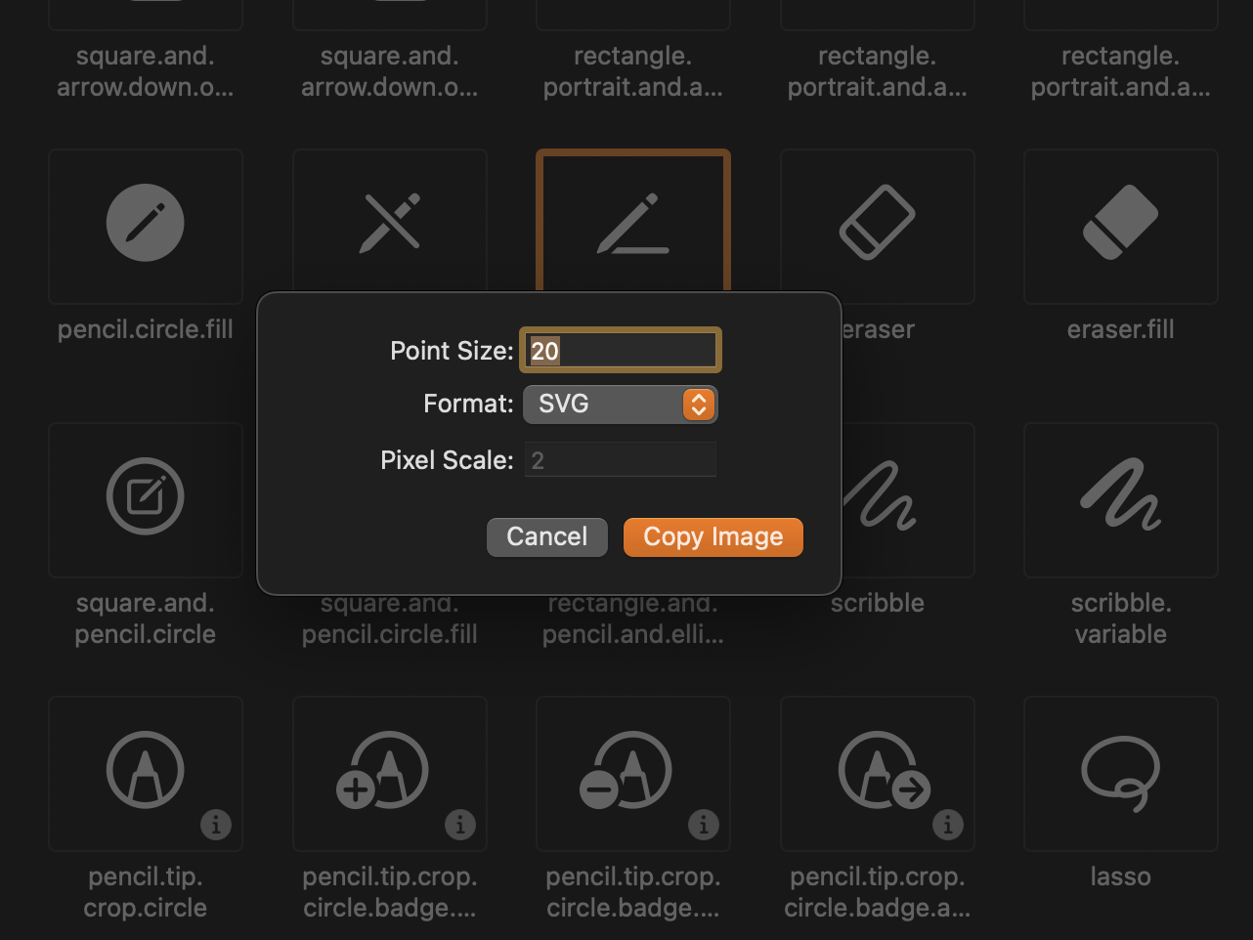Open the Format dropdown showing SVG
The width and height of the screenshot is (1253, 940).
point(620,404)
